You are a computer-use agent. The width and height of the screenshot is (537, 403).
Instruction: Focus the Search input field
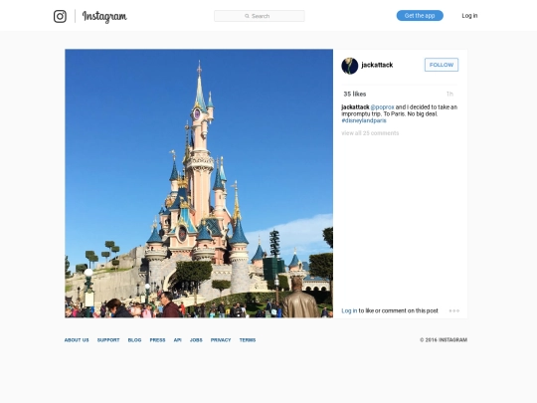pyautogui.click(x=260, y=16)
